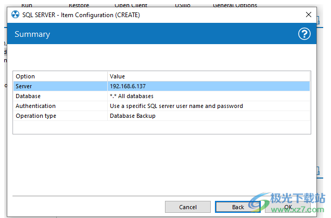Click the Cancel button
This screenshot has width=331, height=218.
pos(188,207)
